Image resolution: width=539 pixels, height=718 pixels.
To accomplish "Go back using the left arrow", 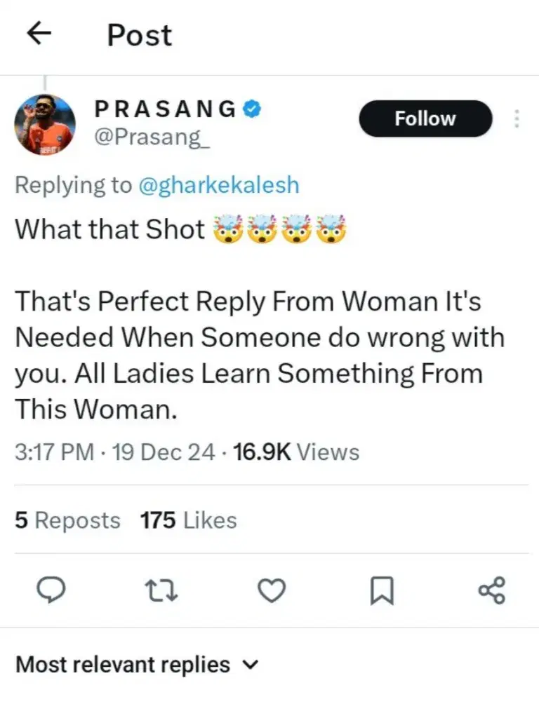I will (x=40, y=34).
